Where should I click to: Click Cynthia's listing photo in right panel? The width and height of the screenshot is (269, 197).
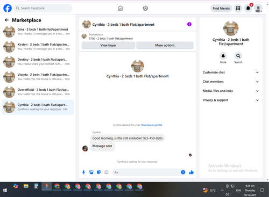(231, 28)
